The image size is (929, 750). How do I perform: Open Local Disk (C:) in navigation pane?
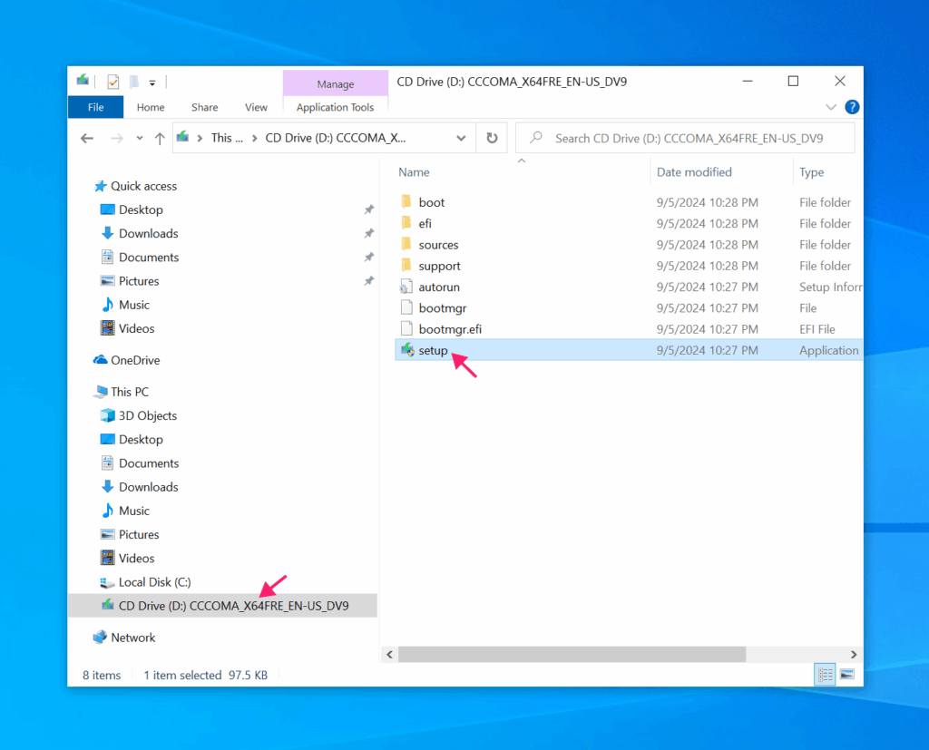[154, 582]
